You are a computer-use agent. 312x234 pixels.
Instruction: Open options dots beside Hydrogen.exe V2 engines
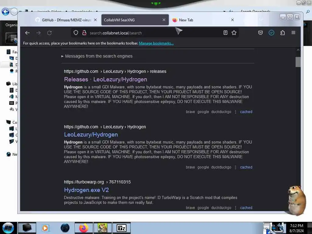(236, 207)
